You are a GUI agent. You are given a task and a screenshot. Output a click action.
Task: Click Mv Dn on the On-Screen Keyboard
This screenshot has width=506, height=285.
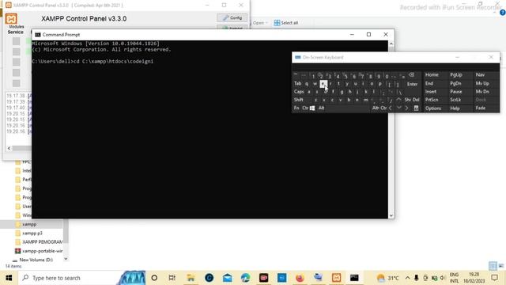click(x=482, y=92)
